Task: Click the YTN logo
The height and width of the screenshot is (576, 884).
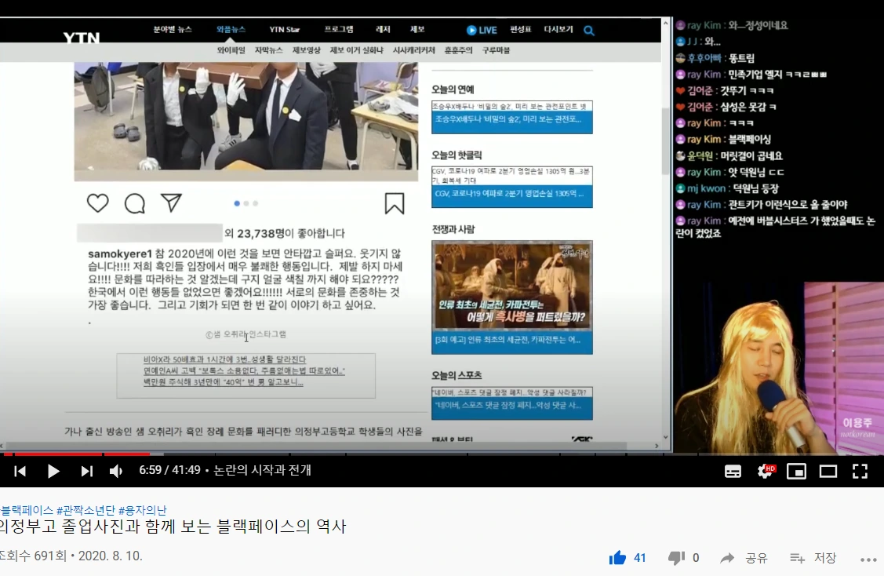Action: click(82, 37)
